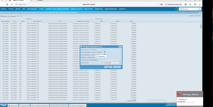Click the red bookmark icon in address bar

point(161,4)
